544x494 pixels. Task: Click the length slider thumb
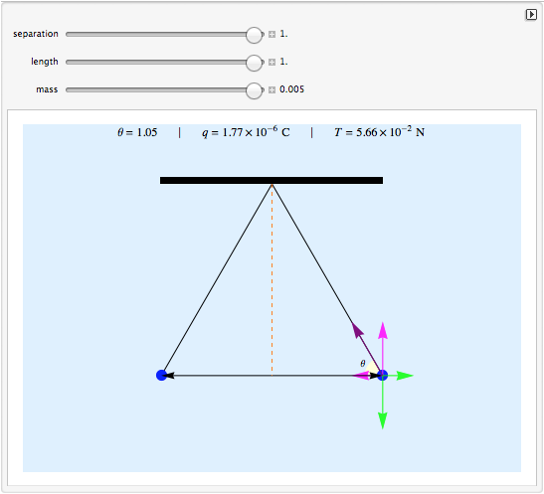254,63
